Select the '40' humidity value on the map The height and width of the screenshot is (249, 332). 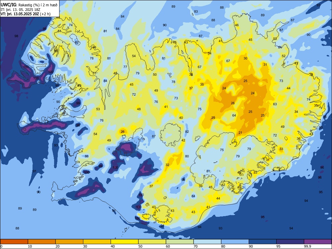181,118
